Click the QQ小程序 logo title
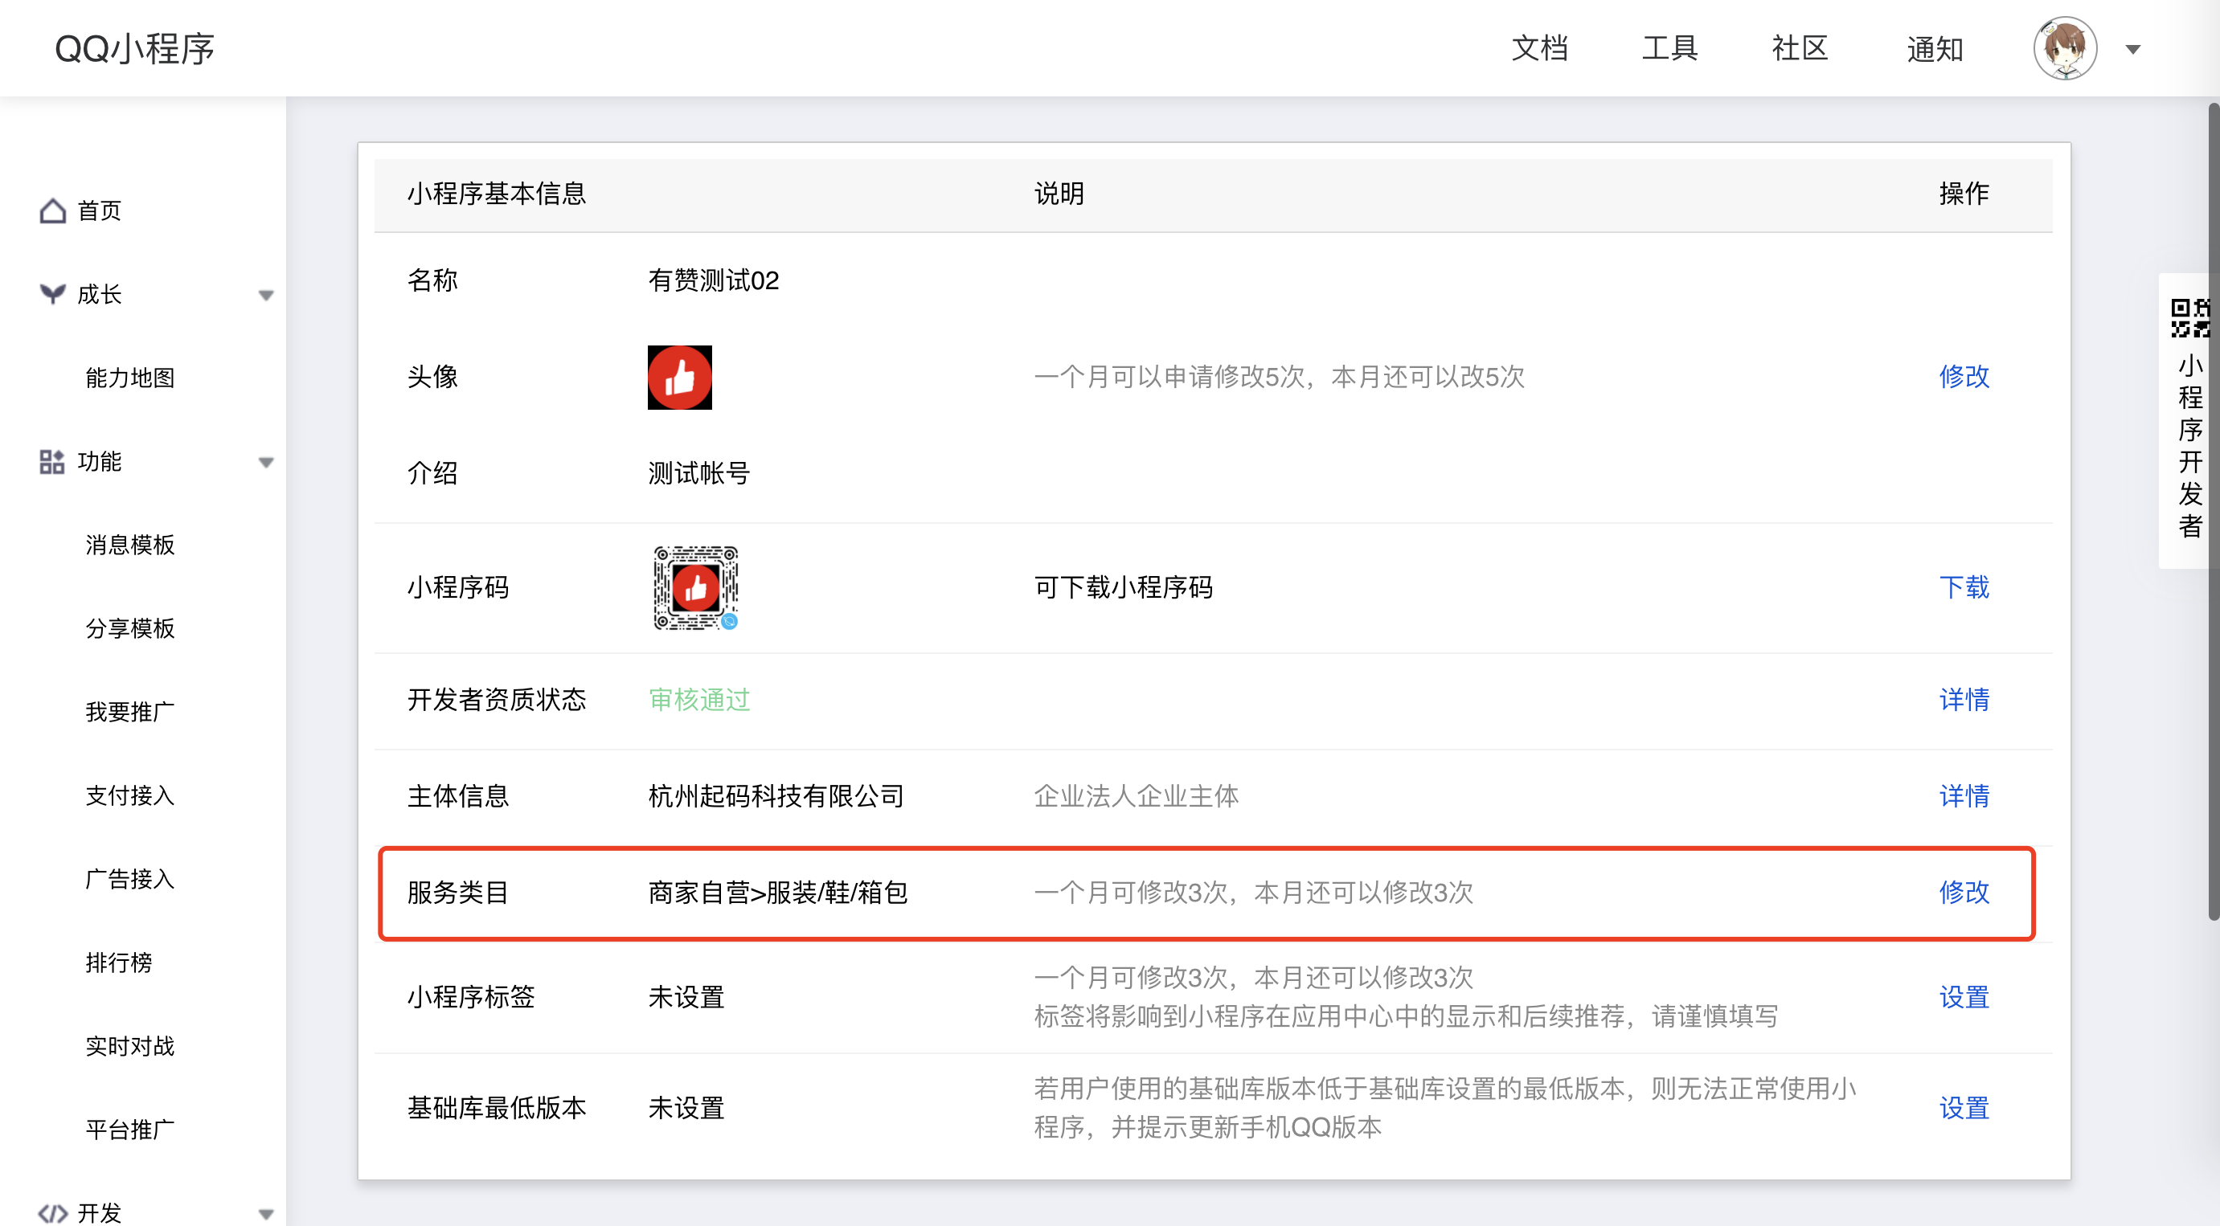The image size is (2220, 1226). [x=134, y=49]
